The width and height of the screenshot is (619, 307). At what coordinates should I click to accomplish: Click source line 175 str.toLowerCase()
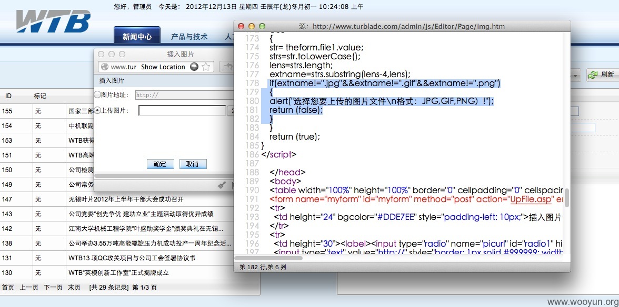coord(315,56)
